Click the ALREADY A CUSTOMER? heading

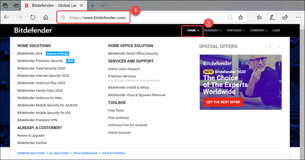39,128
